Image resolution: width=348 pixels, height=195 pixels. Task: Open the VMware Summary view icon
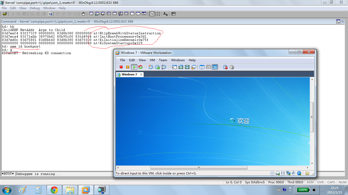point(202,67)
